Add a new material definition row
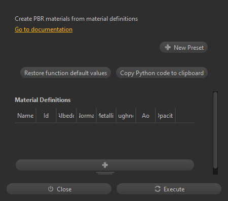228x201 pixels. 105,165
